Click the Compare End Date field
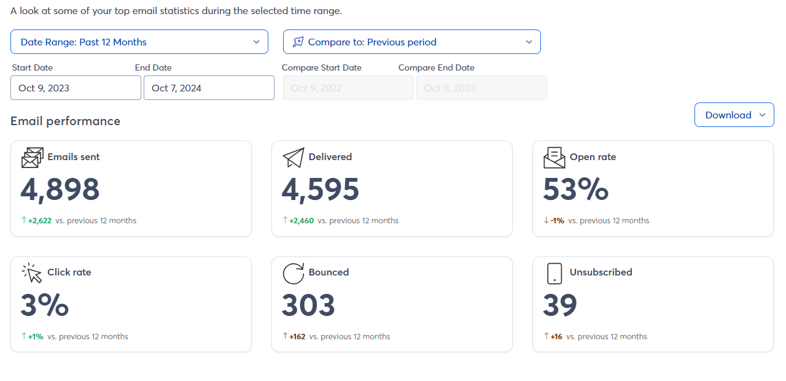Screen dimensions: 786x381 [481, 88]
